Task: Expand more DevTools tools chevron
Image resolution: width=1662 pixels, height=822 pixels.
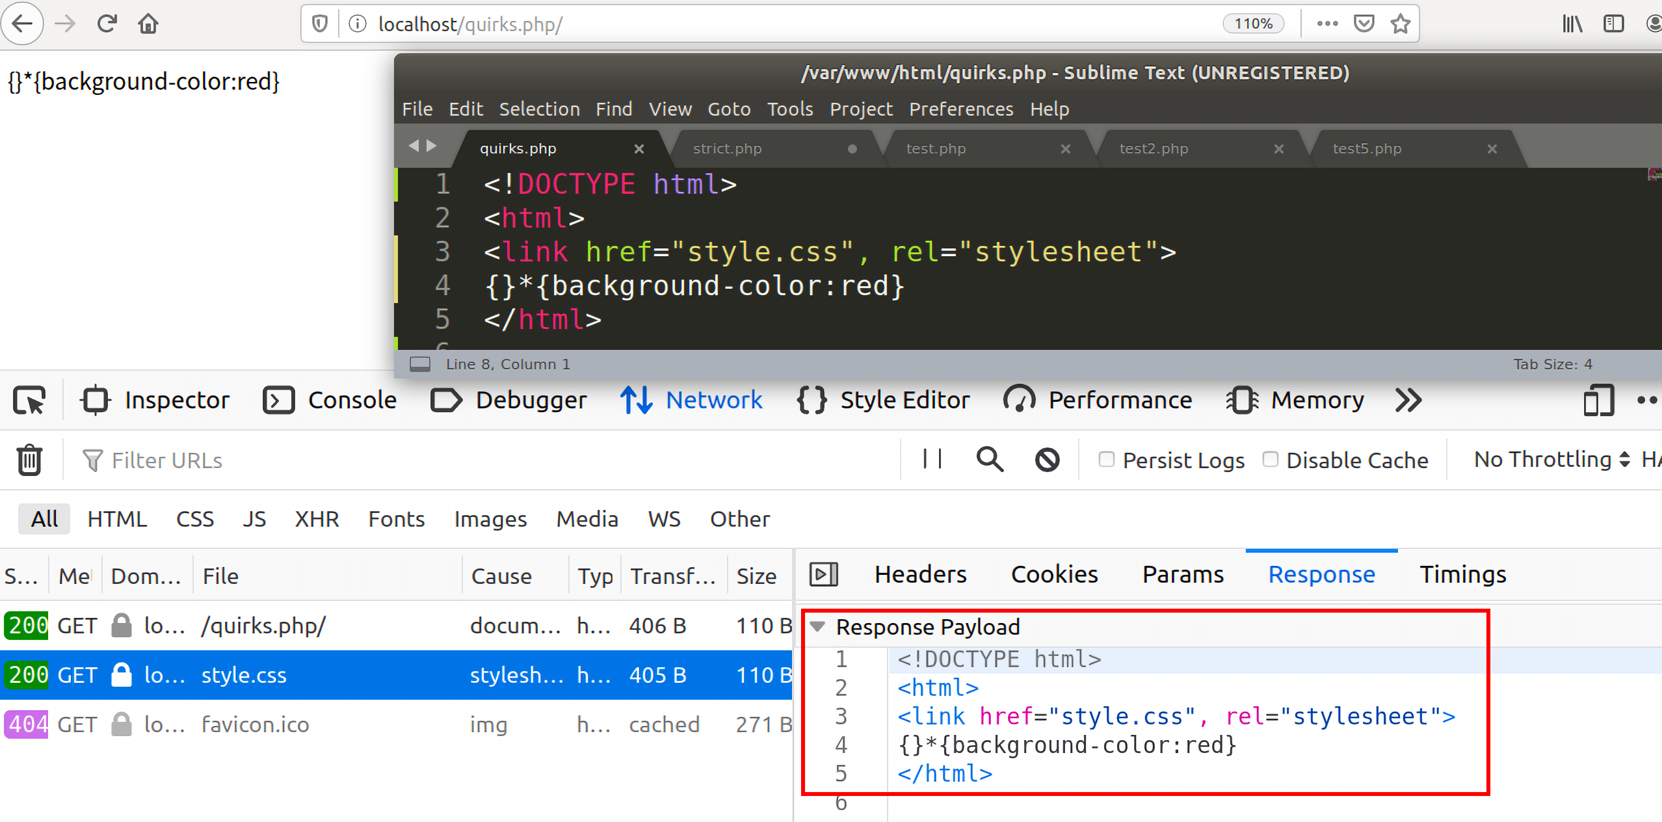Action: 1408,400
